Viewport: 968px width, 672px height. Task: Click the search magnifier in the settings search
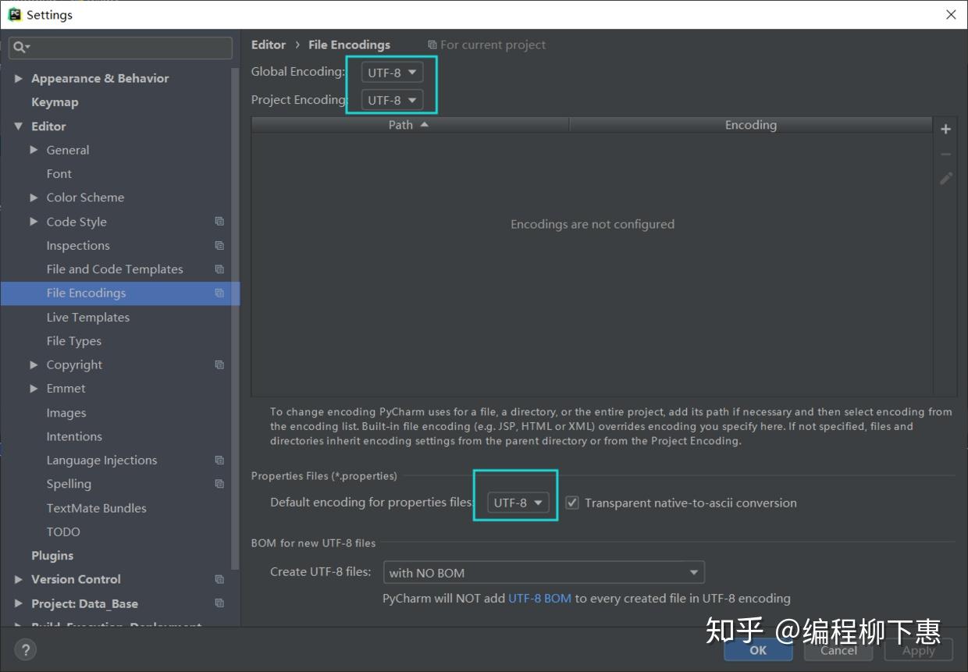pyautogui.click(x=17, y=48)
